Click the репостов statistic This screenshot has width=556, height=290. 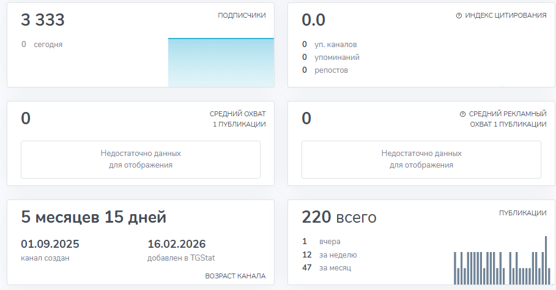click(325, 70)
